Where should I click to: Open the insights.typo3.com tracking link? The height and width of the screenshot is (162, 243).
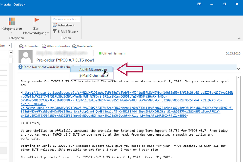[x=127, y=104]
